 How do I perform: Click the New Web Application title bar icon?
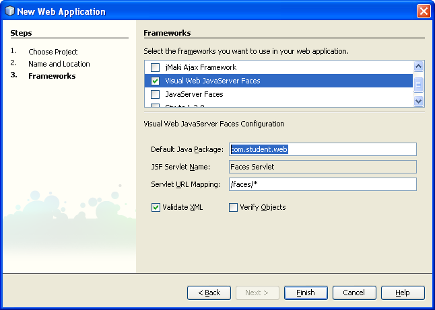pyautogui.click(x=9, y=11)
